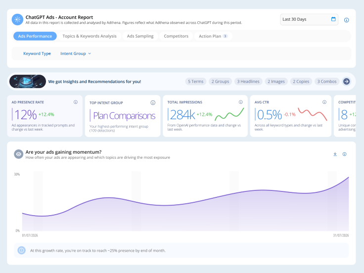Viewport: 364px width, 273px height.
Task: Click the 284k total impressions value
Action: (182, 115)
